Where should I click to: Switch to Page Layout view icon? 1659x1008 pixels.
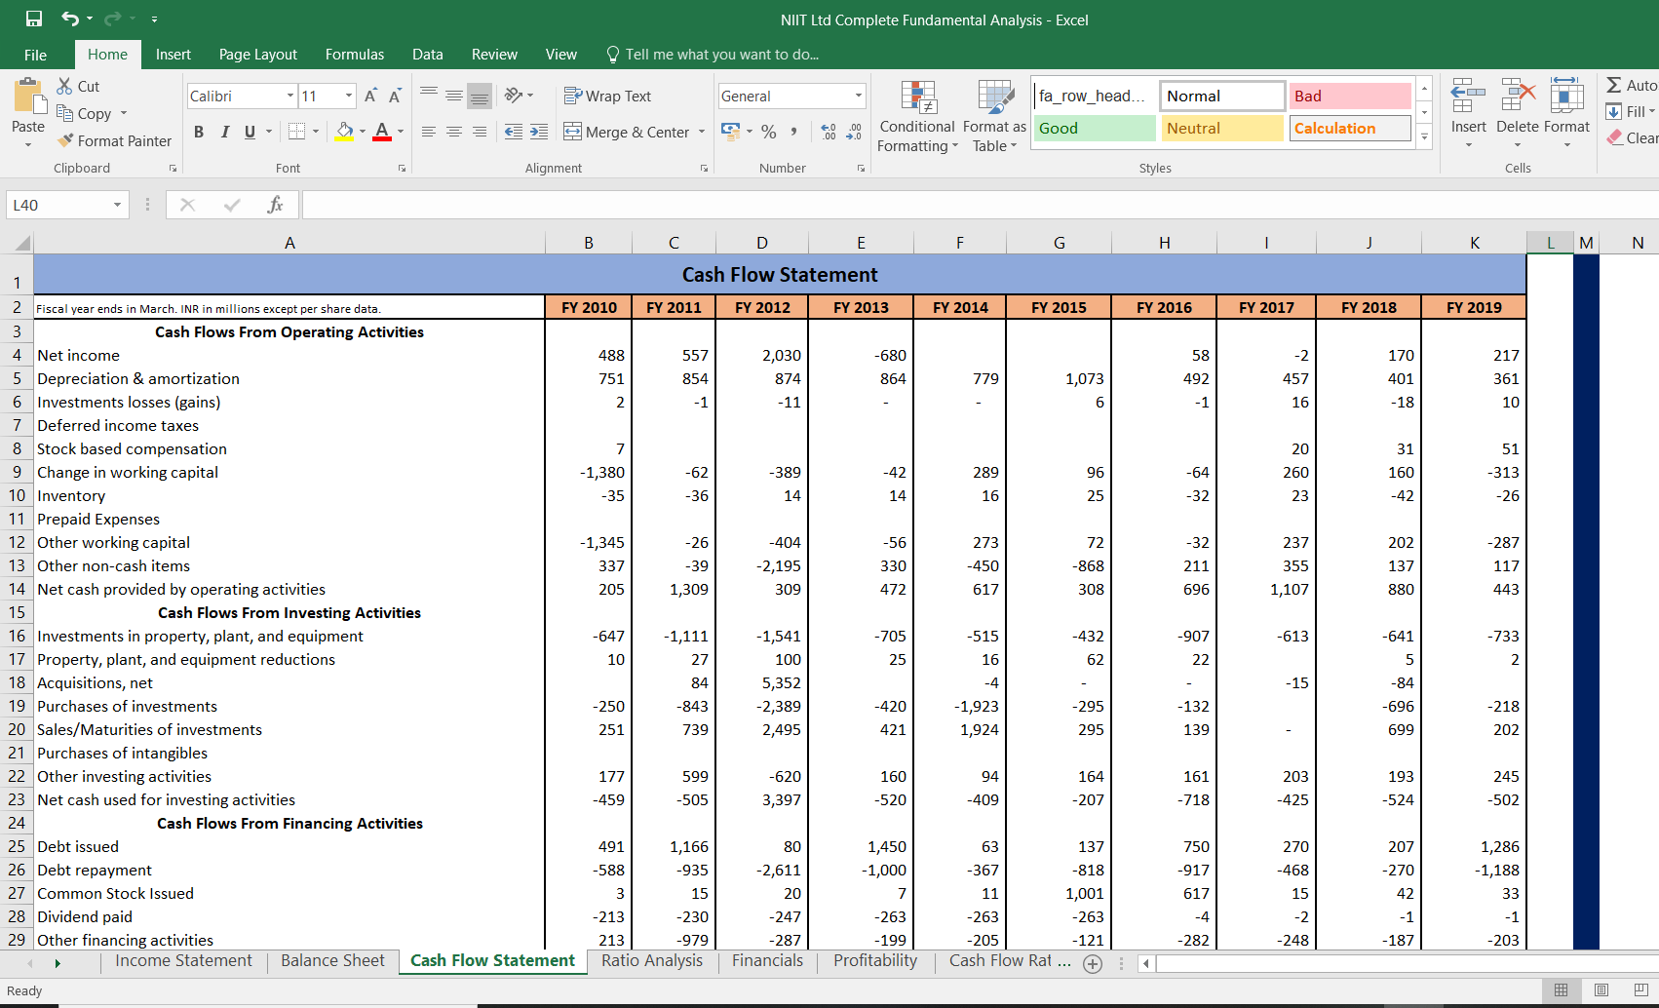1601,990
